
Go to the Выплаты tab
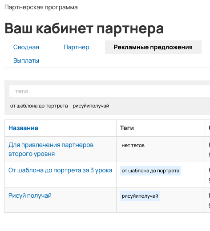[x=26, y=60]
